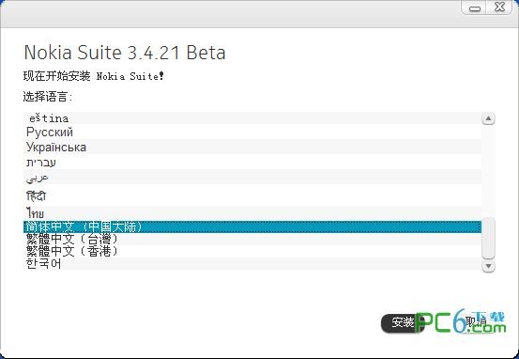Select Thai ไทย language
The image size is (519, 359).
click(x=252, y=213)
